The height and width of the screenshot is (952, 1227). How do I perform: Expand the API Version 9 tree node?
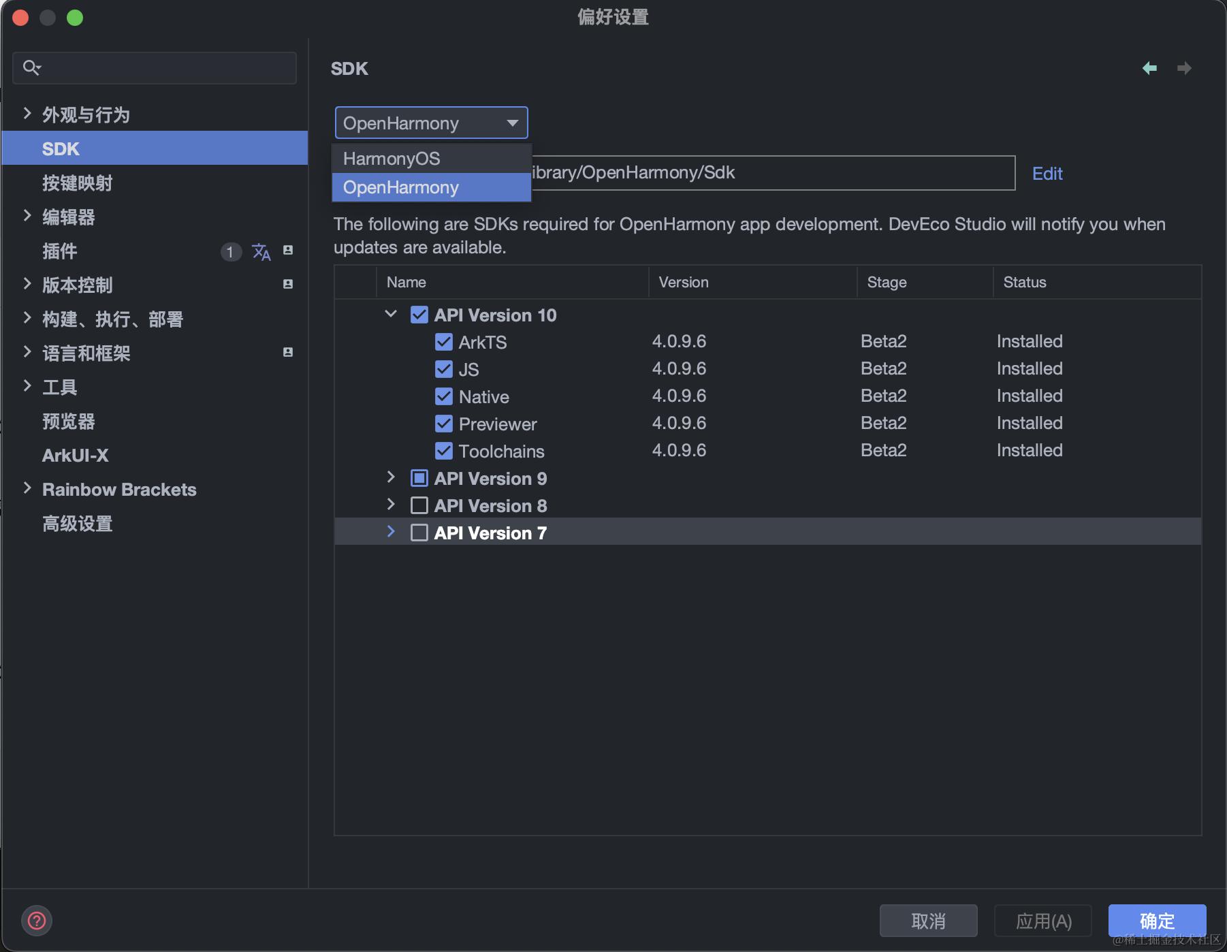pyautogui.click(x=391, y=477)
